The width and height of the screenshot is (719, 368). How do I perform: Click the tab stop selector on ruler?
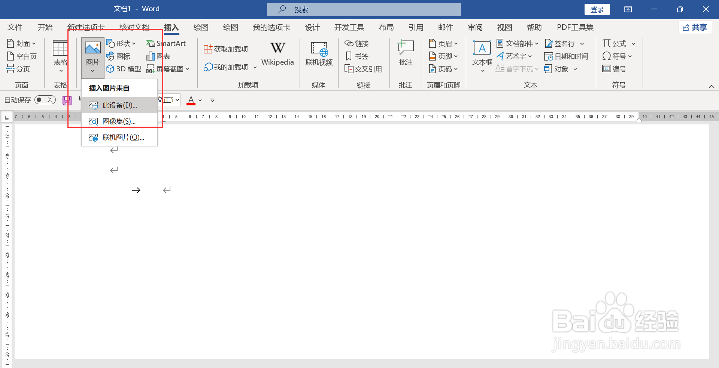click(6, 118)
